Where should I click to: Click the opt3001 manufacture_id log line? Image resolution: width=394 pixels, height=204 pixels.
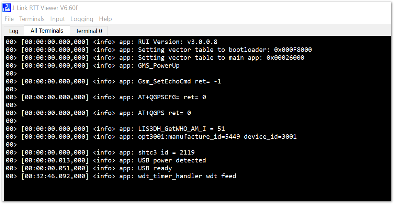tap(151, 137)
